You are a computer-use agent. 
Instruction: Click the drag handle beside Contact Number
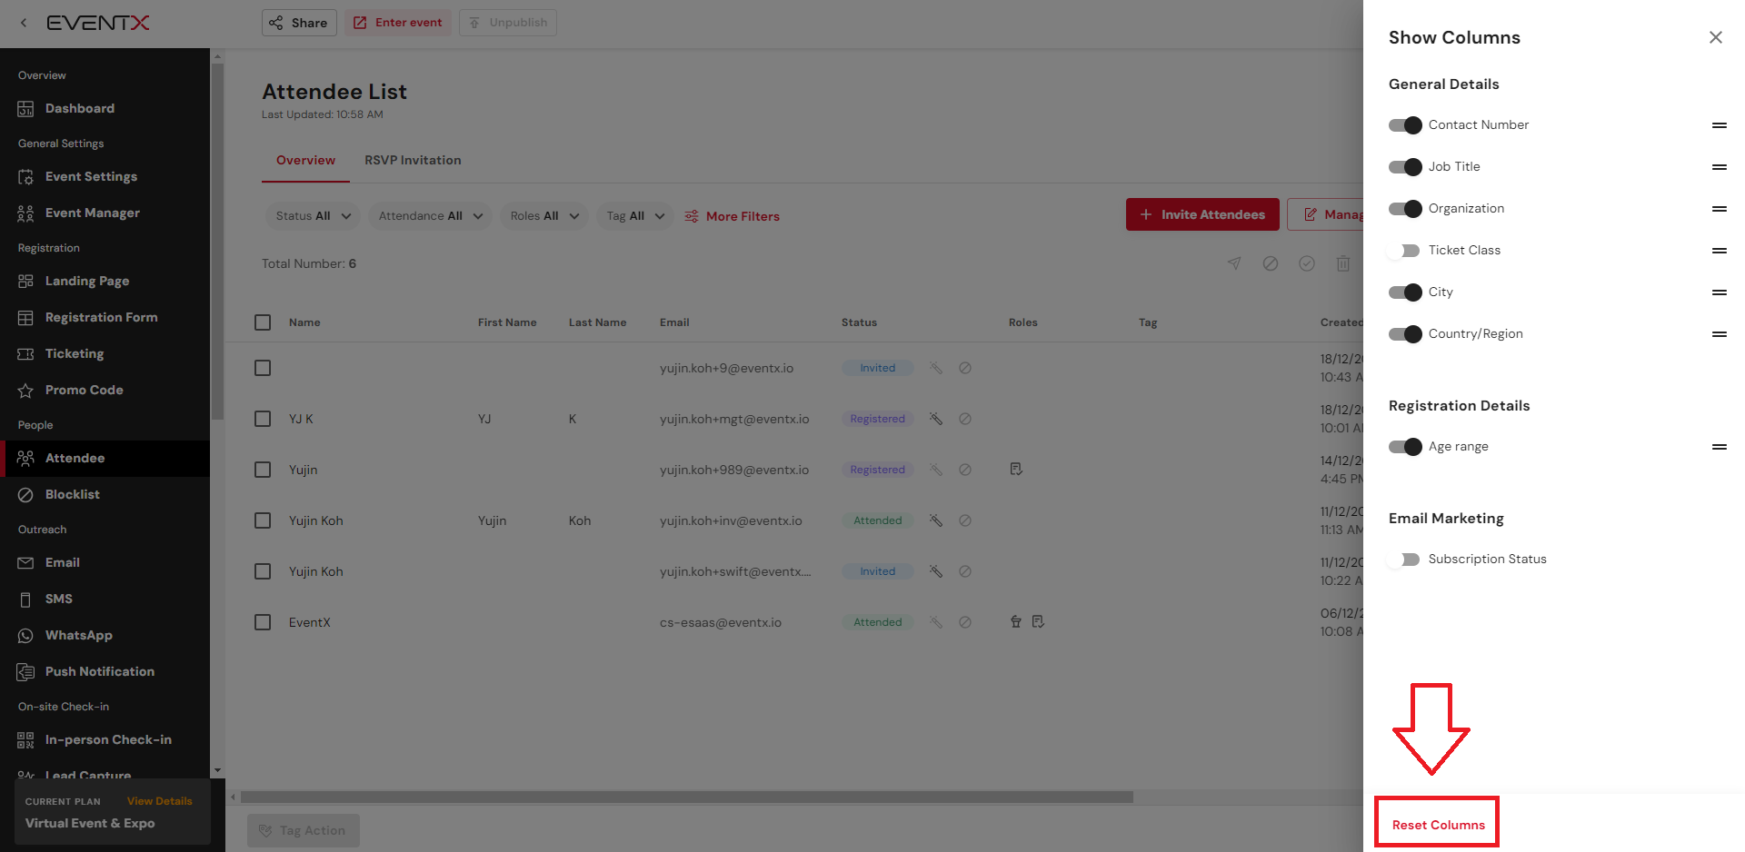tap(1719, 125)
